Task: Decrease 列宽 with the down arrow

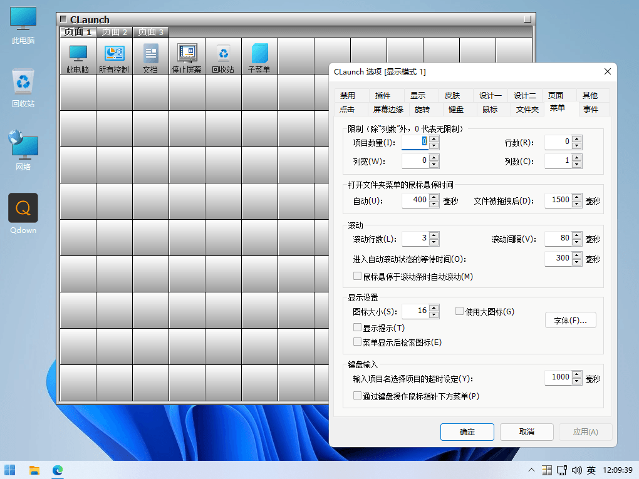Action: pos(434,165)
